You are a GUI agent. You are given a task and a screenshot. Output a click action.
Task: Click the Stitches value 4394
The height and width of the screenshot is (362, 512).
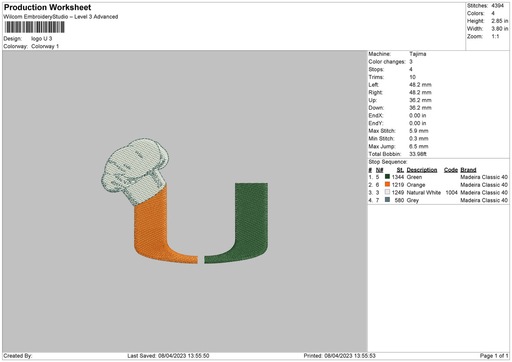pos(498,6)
